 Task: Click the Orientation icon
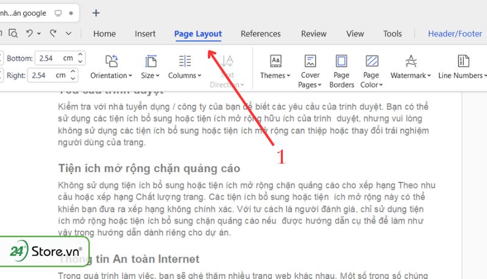pos(112,61)
